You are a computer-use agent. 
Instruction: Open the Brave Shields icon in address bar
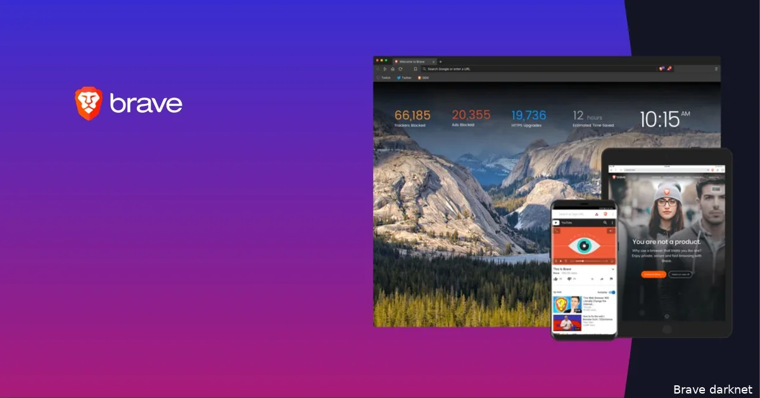[x=662, y=68]
